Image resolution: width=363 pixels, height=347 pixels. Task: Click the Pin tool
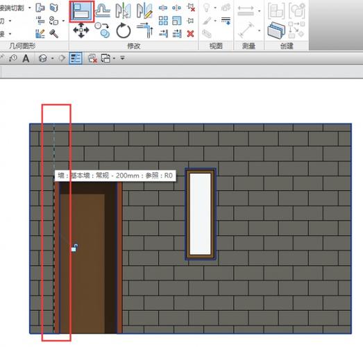point(191,21)
